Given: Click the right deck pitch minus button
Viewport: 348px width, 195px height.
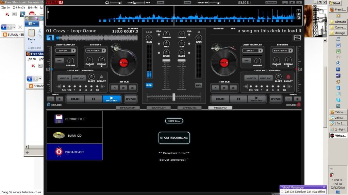Looking at the screenshot, I should click(288, 99).
